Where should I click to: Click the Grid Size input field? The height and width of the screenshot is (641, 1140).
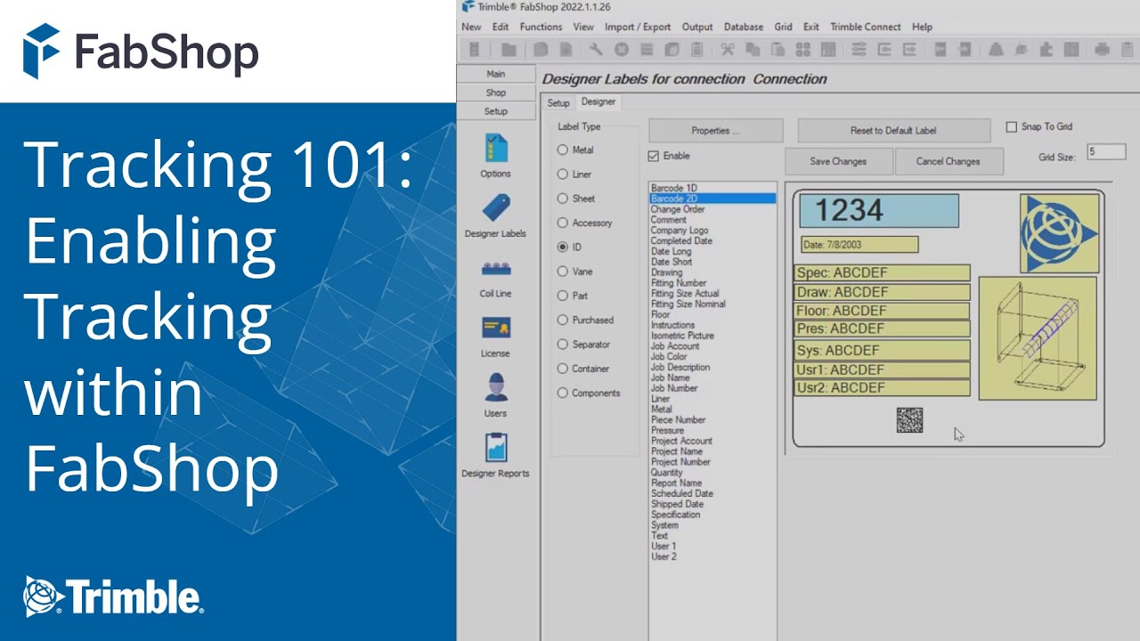point(1106,152)
